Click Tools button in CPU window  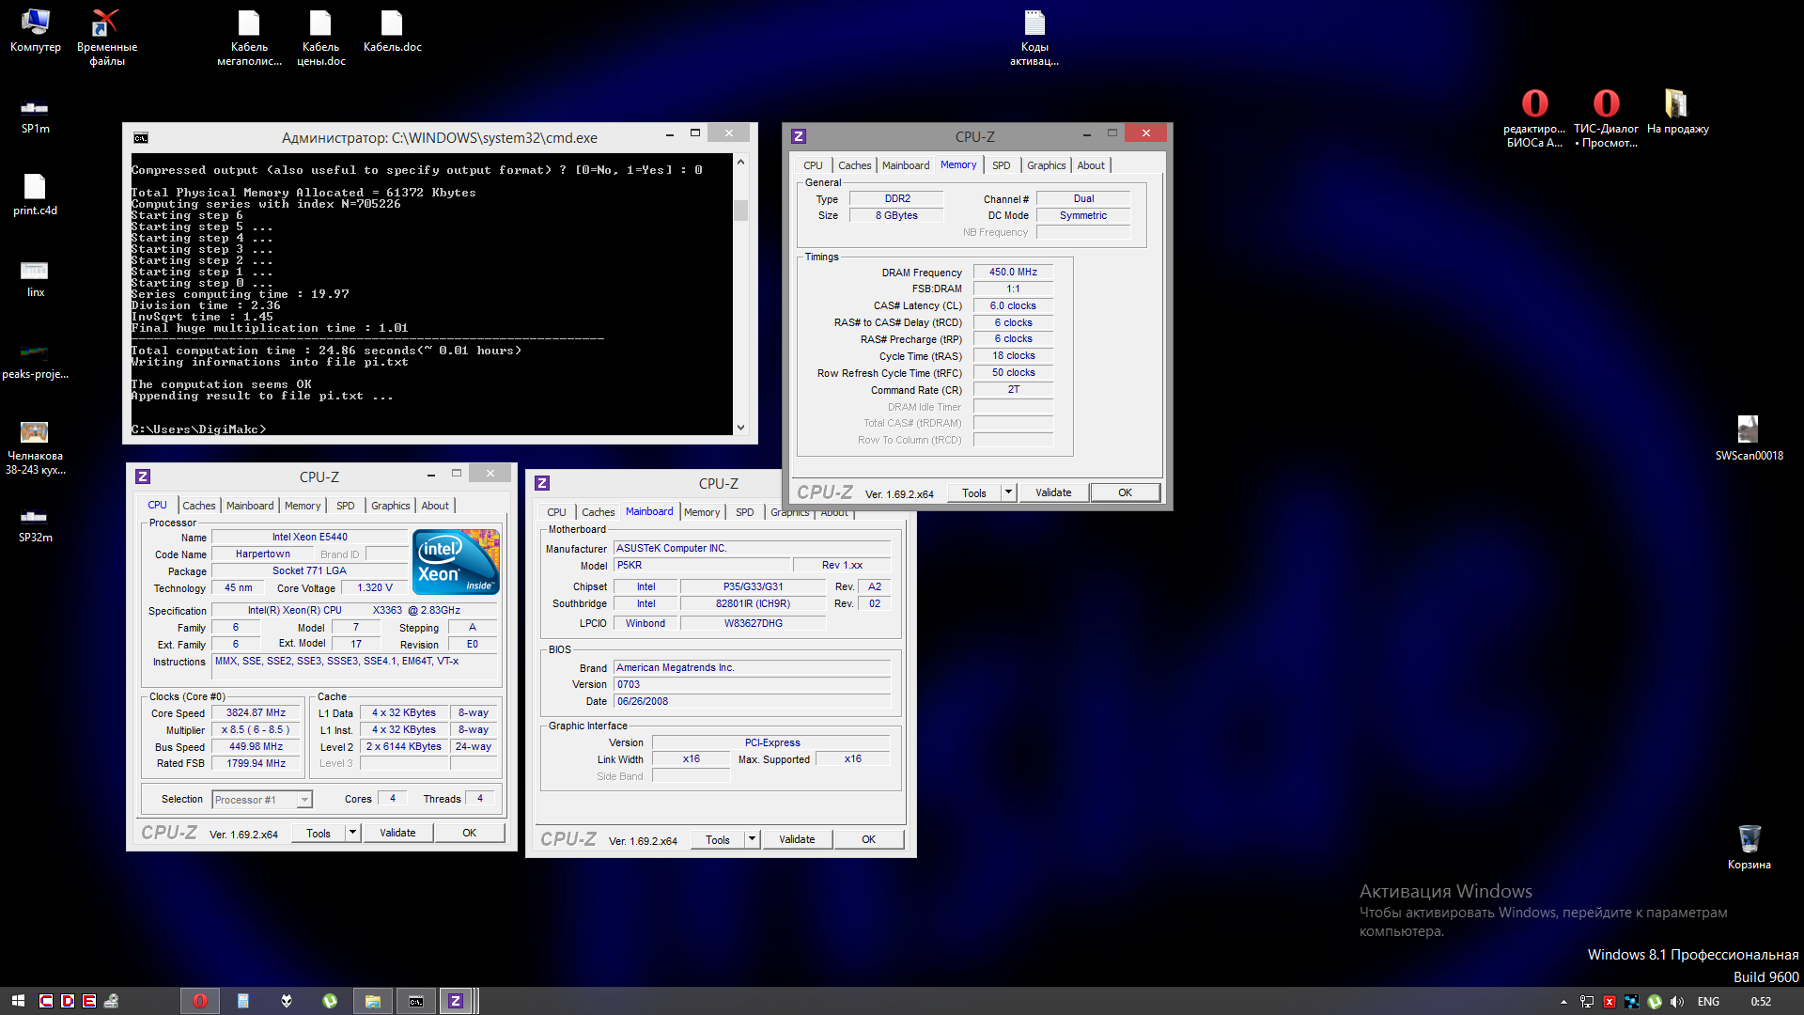click(319, 833)
